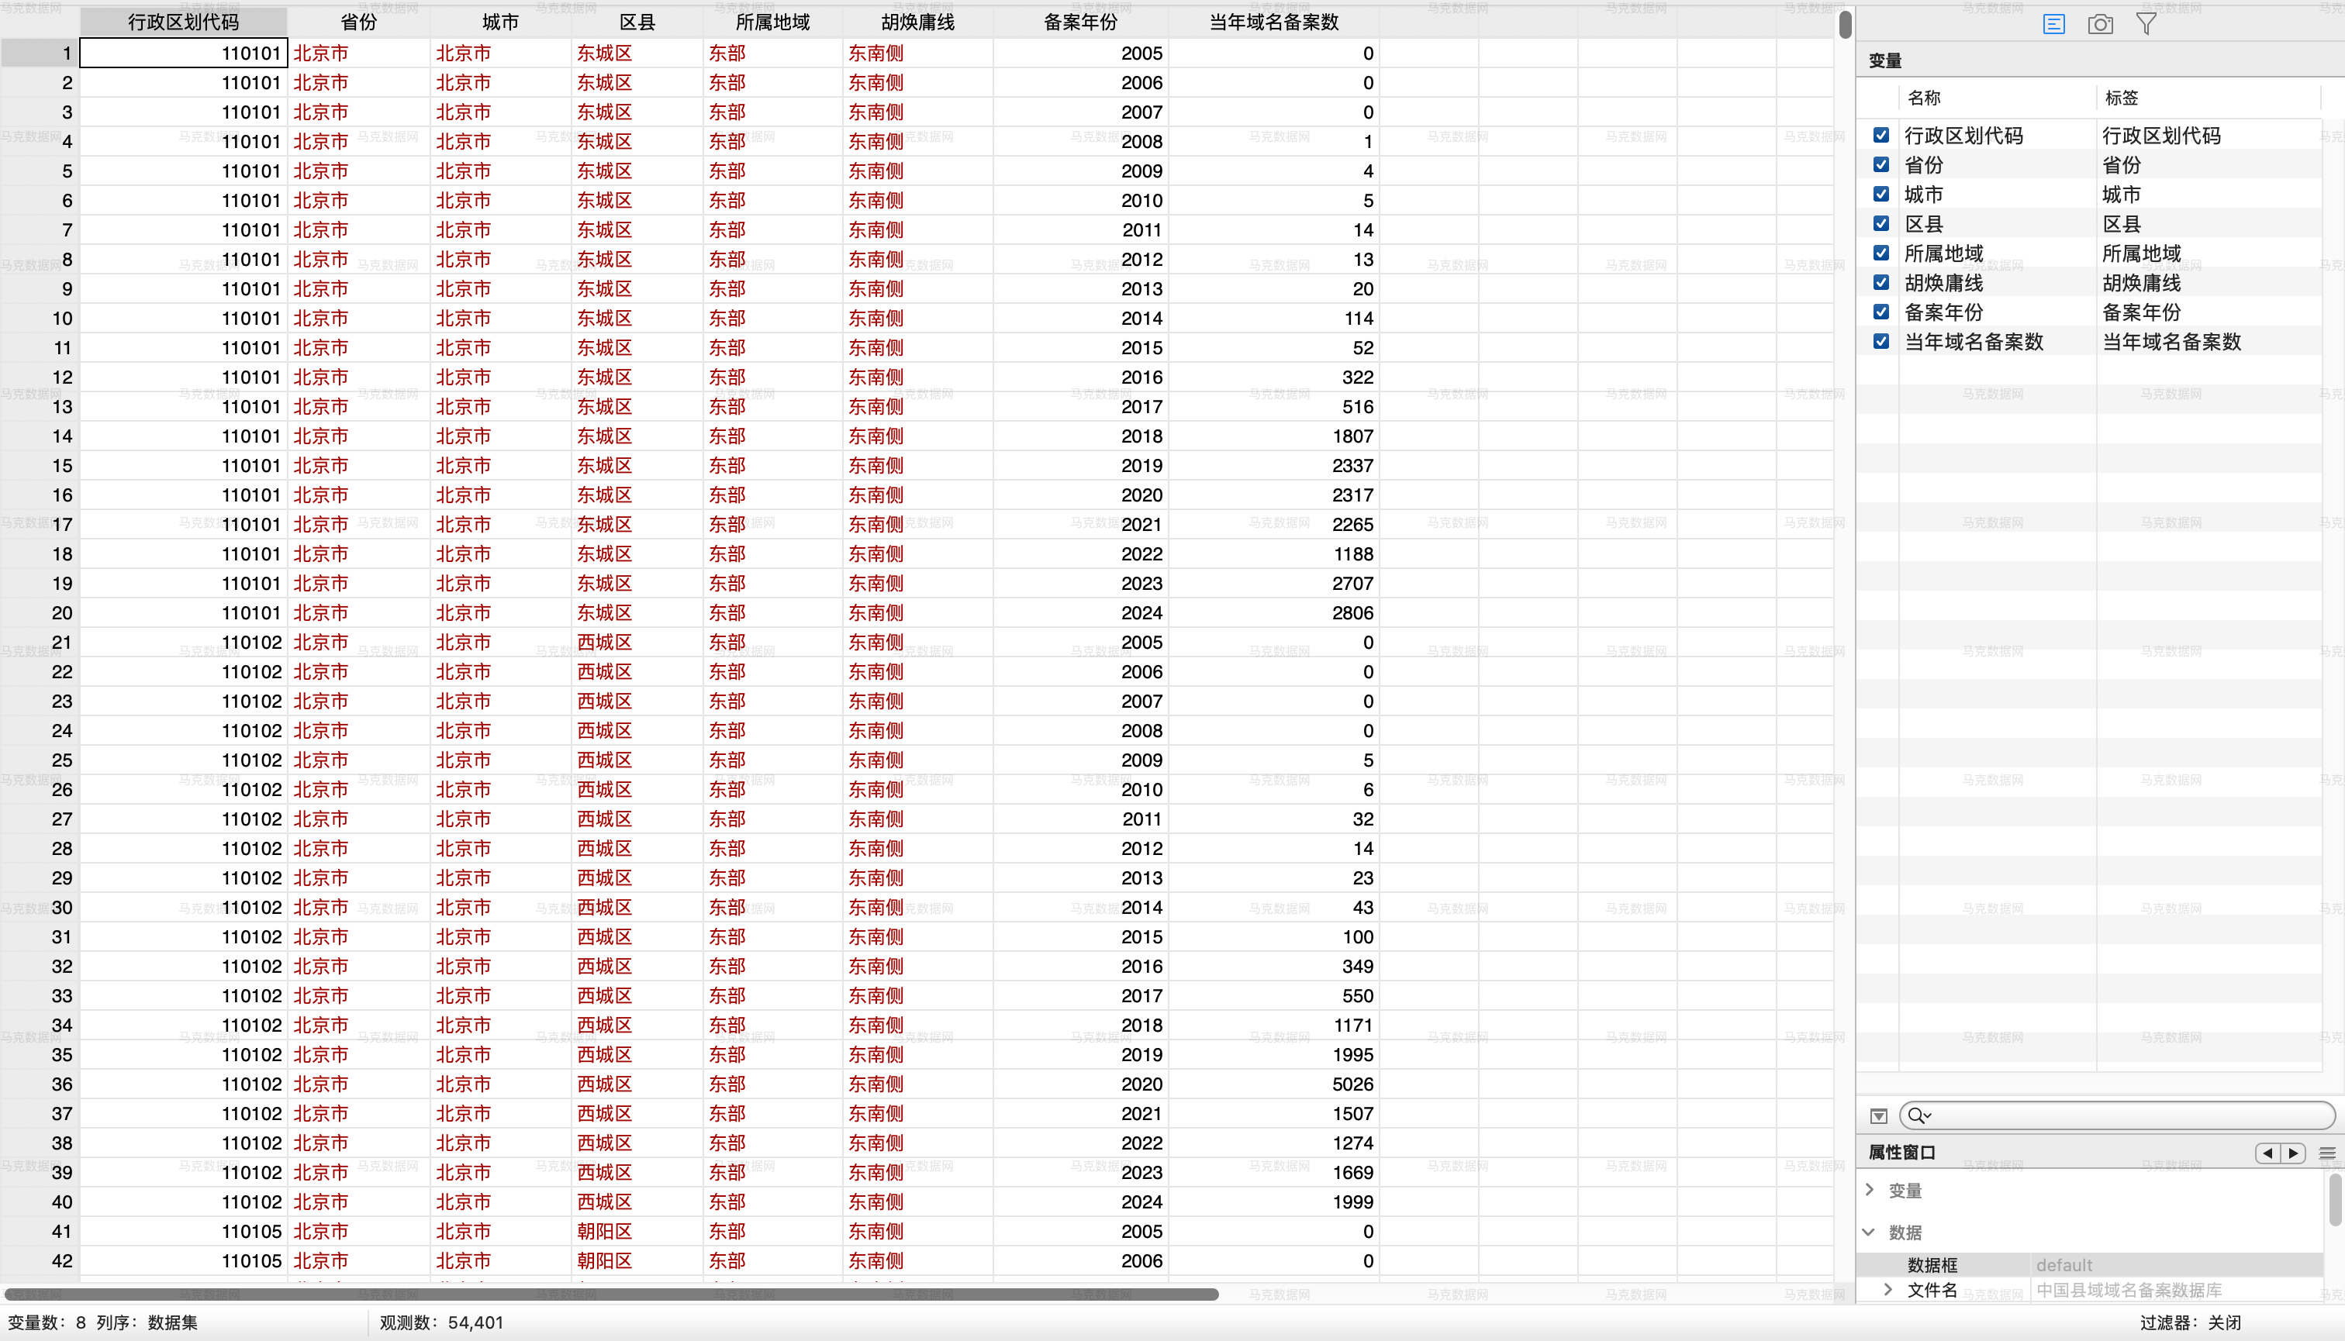The height and width of the screenshot is (1341, 2345).
Task: Click 观测数: 54,401 in status bar
Action: (441, 1322)
